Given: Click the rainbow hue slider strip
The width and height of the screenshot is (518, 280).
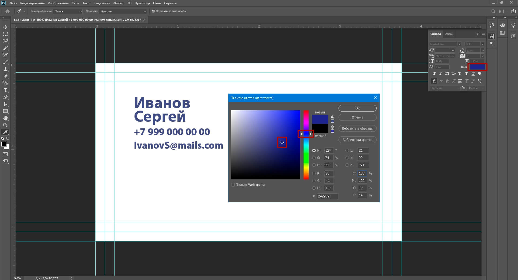Looking at the screenshot, I should coord(306,145).
